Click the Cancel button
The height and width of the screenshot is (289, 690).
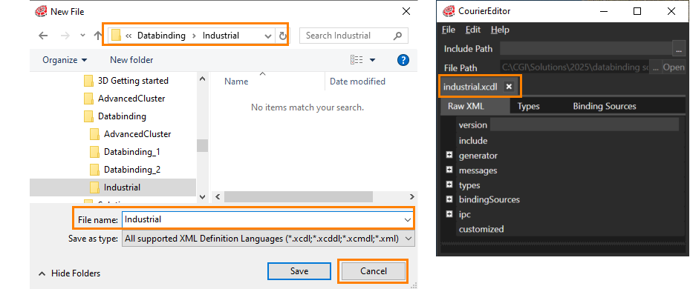[373, 271]
